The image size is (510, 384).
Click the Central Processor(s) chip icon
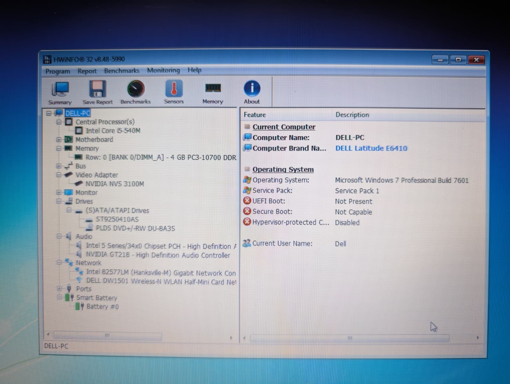69,122
